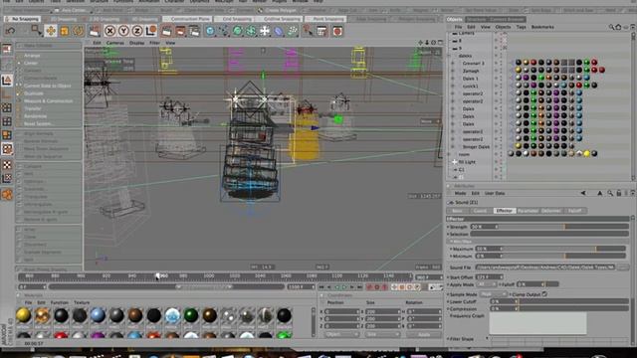The image size is (637, 358).
Task: Click the back arrow in Attributes panel
Action: [583, 193]
